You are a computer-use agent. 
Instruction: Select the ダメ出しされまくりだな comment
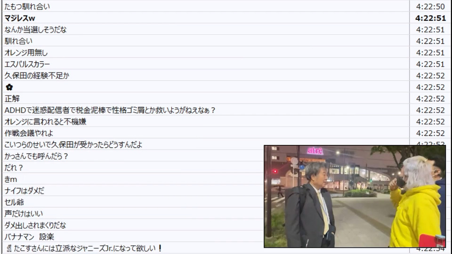coord(35,225)
